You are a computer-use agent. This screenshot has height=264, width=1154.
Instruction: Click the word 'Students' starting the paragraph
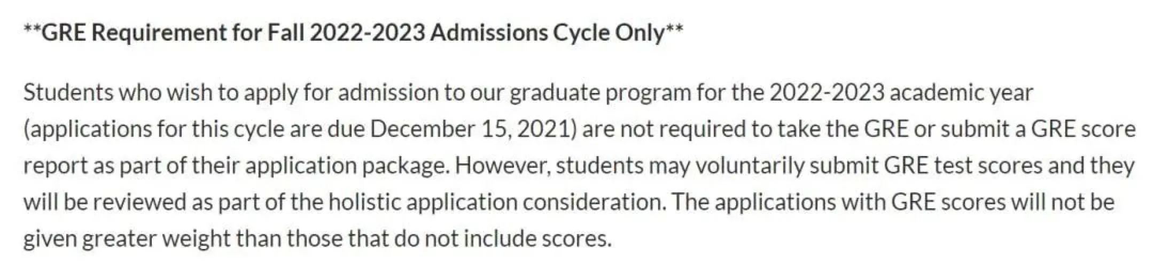tap(68, 93)
